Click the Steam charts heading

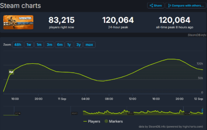coord(20,6)
